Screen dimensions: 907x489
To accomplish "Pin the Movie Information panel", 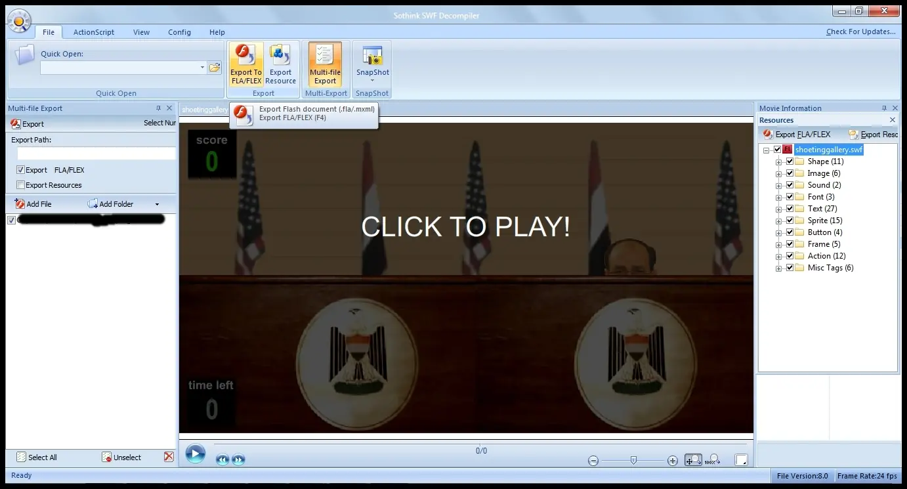I will [x=885, y=108].
